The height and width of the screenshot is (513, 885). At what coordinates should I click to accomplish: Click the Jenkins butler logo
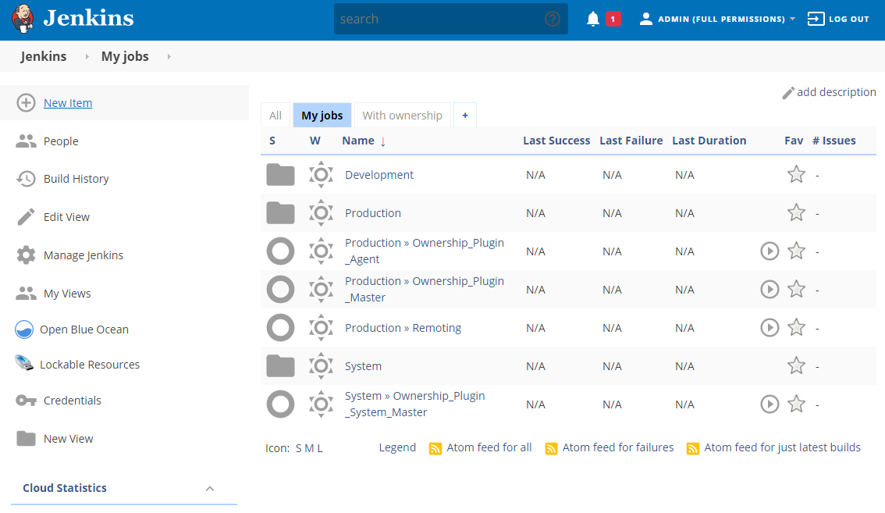pyautogui.click(x=23, y=19)
